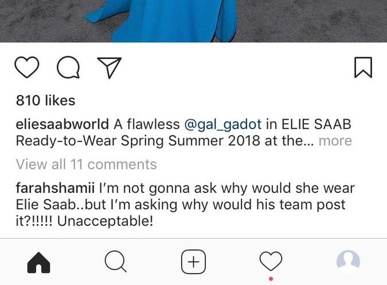Save post using bookmark icon
This screenshot has width=387, height=285.
(363, 68)
